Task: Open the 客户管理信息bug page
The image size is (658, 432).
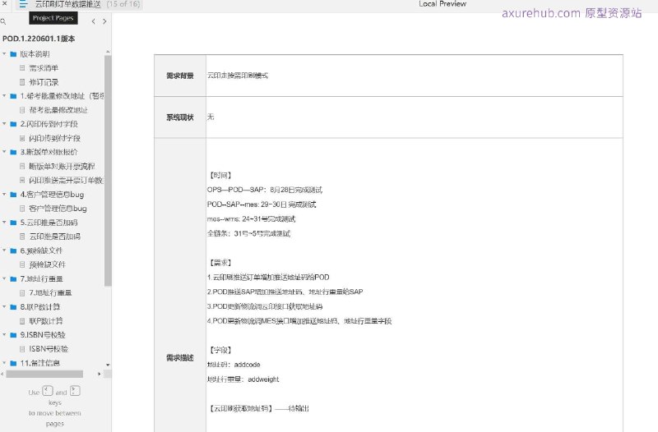Action: tap(58, 209)
